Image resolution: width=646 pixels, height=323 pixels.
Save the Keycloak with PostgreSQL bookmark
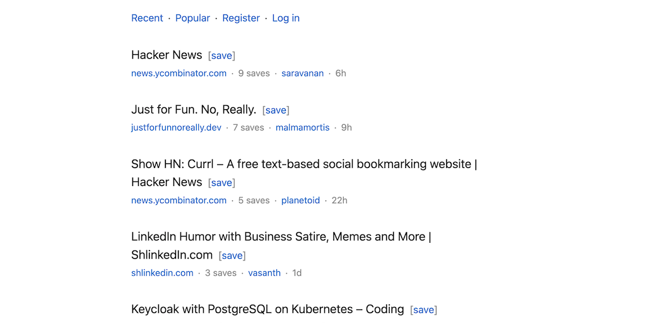pyautogui.click(x=423, y=310)
